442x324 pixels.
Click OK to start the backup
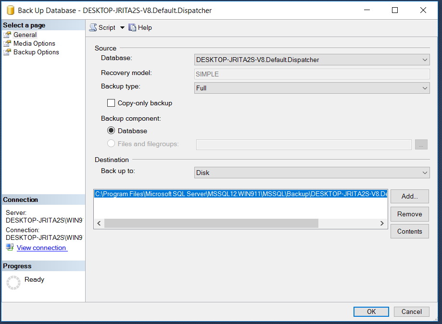[371, 312]
